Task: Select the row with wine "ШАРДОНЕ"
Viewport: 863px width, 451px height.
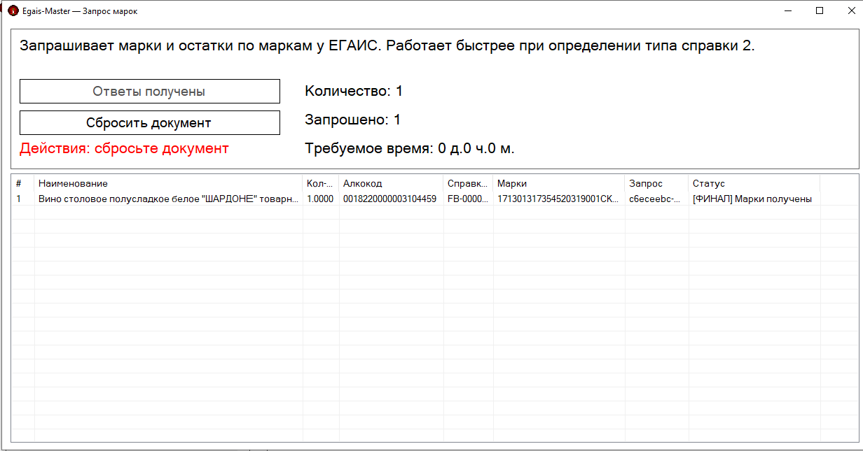Action: click(x=168, y=199)
